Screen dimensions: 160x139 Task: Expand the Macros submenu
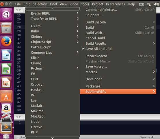click(x=118, y=72)
